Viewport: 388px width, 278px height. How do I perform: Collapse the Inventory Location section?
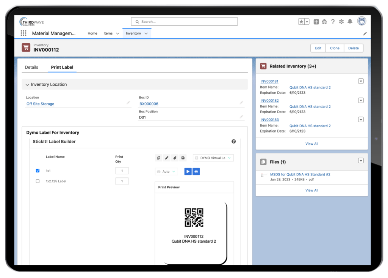[x=27, y=85]
